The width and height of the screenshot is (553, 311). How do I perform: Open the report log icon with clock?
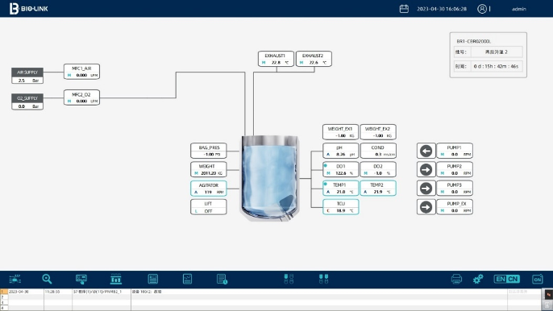coord(222,279)
